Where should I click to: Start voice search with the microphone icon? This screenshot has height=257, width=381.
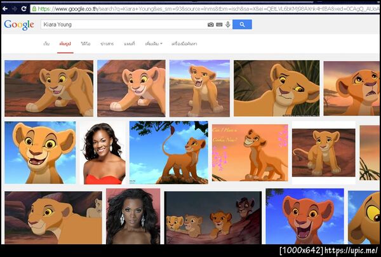coord(228,25)
